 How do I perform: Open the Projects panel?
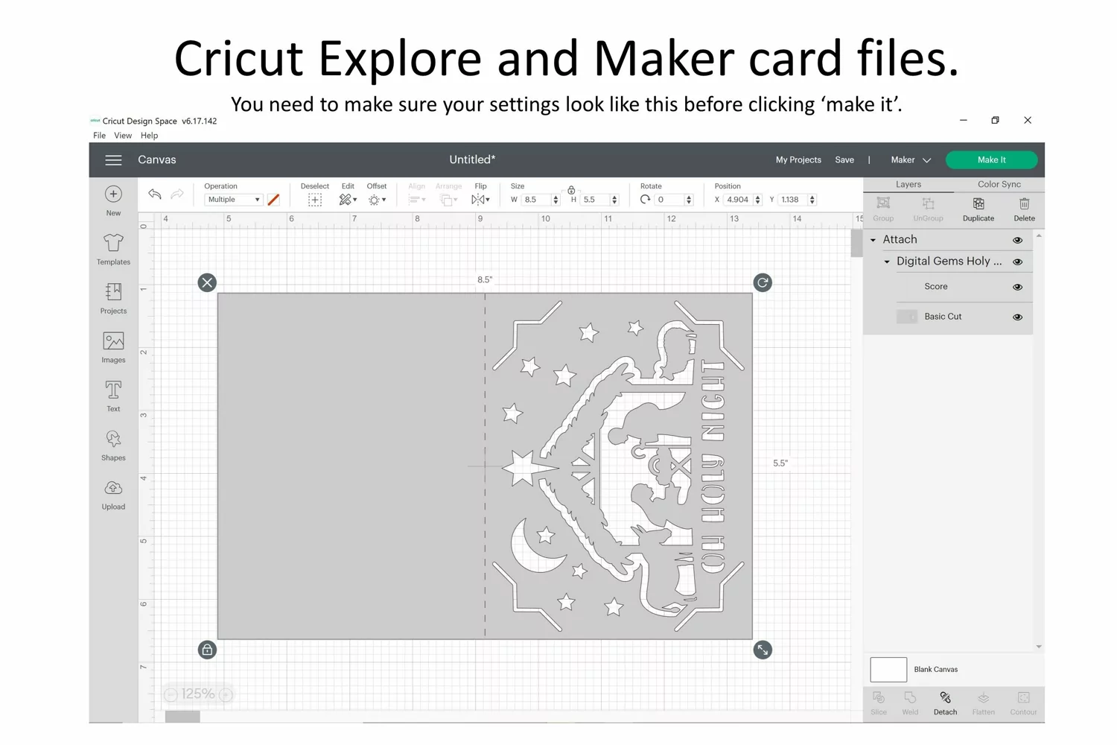tap(113, 299)
